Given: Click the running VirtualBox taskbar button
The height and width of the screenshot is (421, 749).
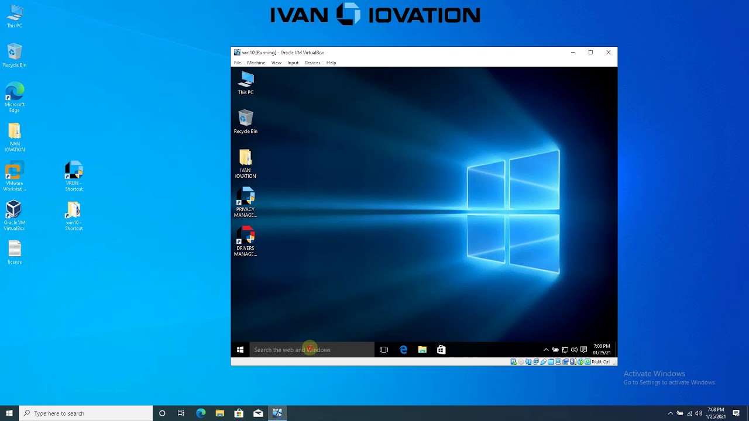Looking at the screenshot, I should [x=277, y=413].
